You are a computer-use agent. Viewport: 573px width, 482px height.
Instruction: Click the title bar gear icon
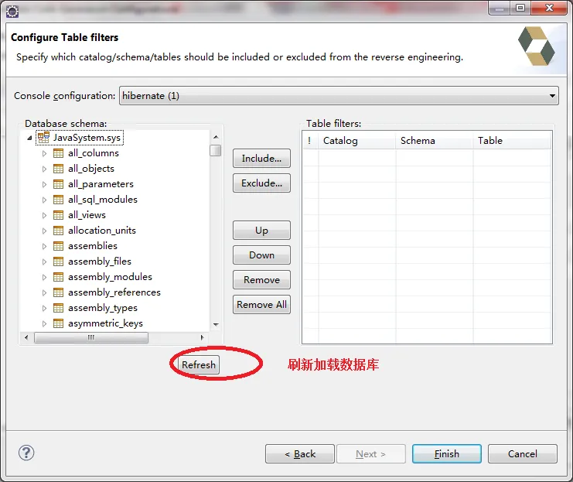tap(12, 12)
